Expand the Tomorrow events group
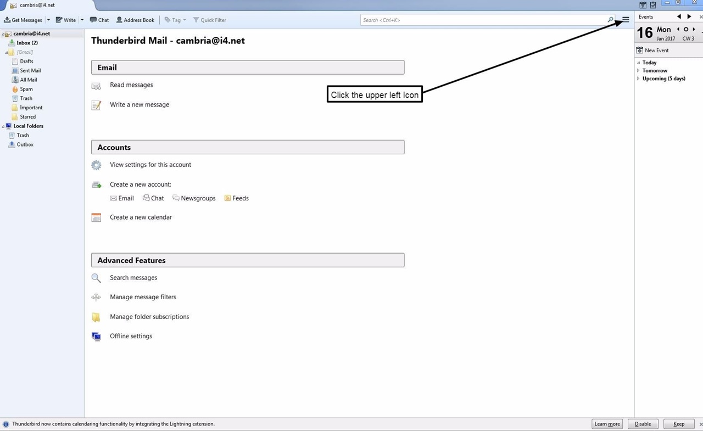703x431 pixels. (638, 71)
